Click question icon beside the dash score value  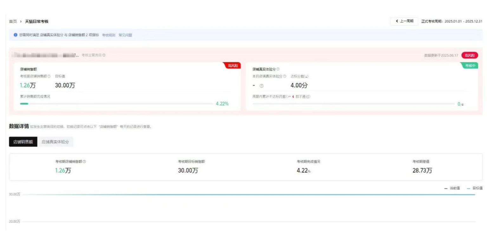pos(262,86)
